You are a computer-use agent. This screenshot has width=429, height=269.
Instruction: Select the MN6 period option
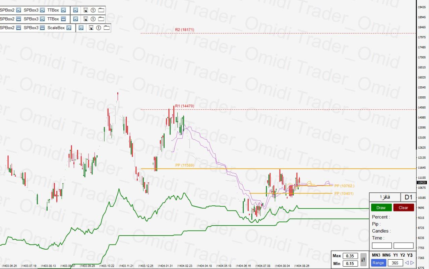pos(386,255)
